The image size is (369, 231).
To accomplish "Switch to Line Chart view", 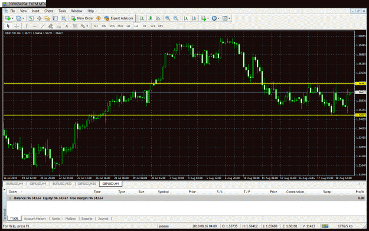I will [158, 18].
